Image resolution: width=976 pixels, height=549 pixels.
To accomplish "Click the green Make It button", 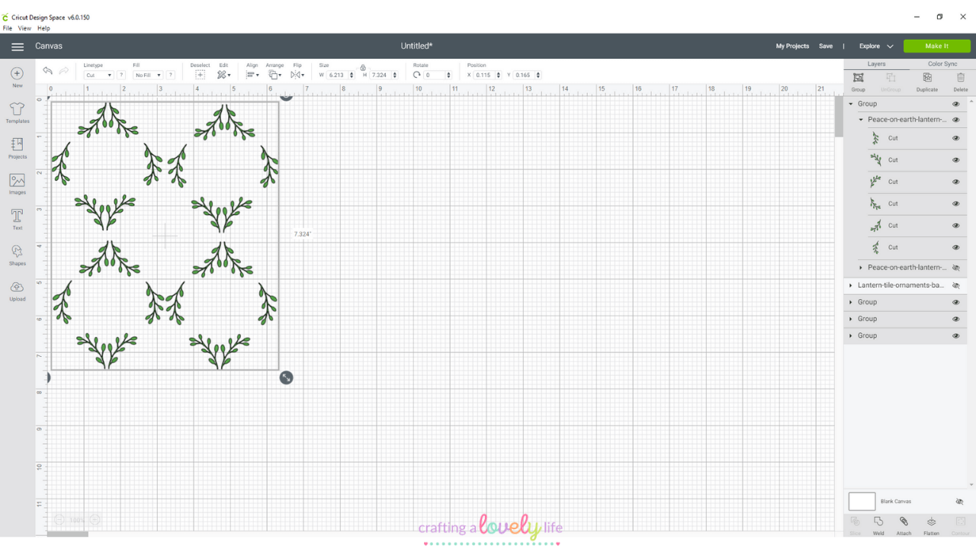I will pyautogui.click(x=937, y=47).
